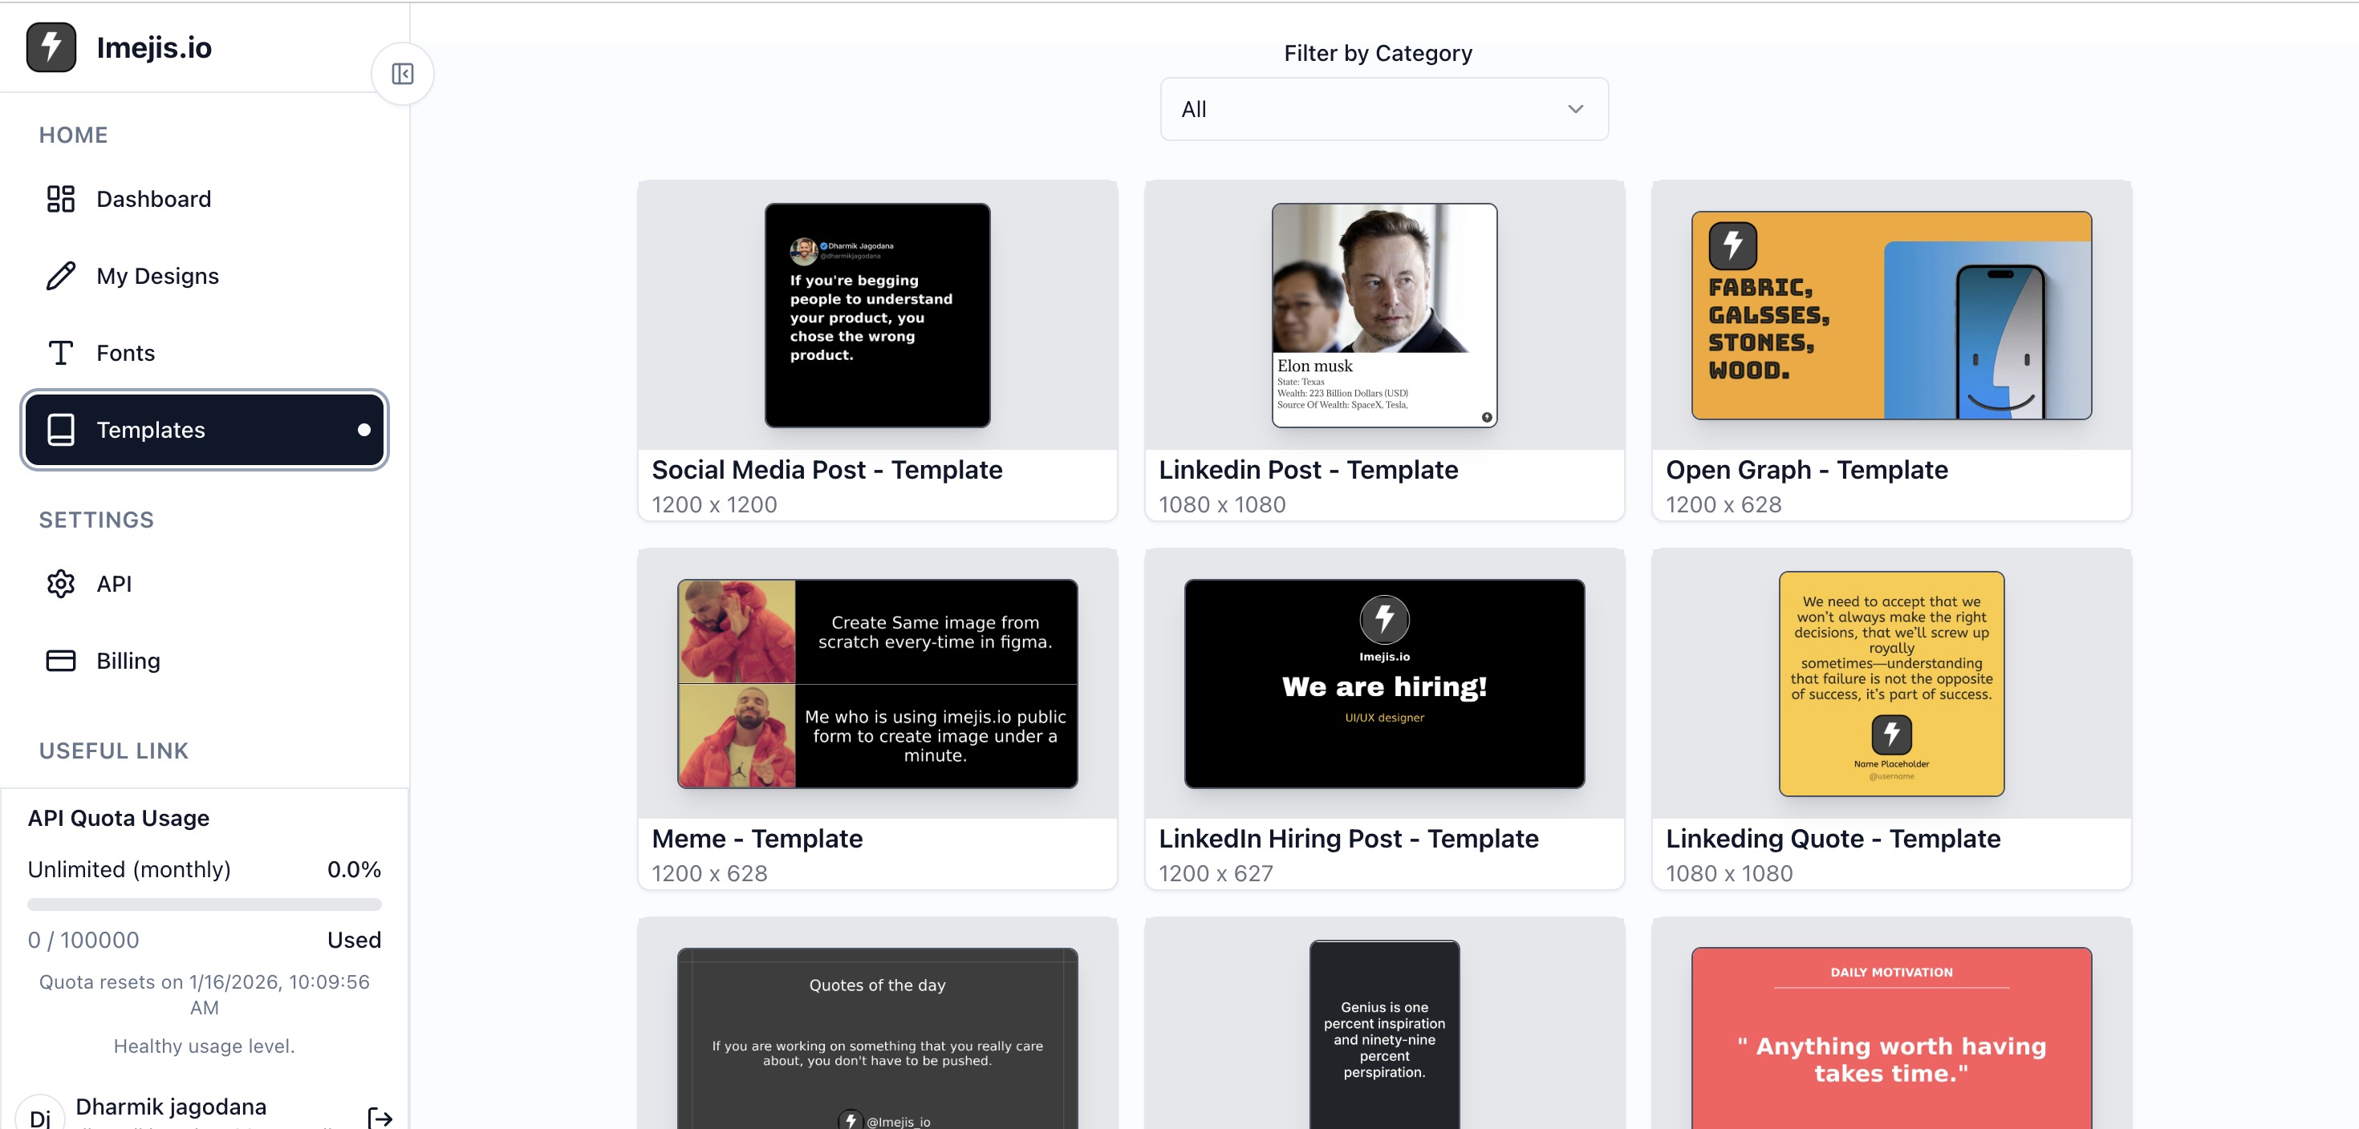Select Billing under Settings
Screen dimensions: 2359x1129
click(128, 661)
